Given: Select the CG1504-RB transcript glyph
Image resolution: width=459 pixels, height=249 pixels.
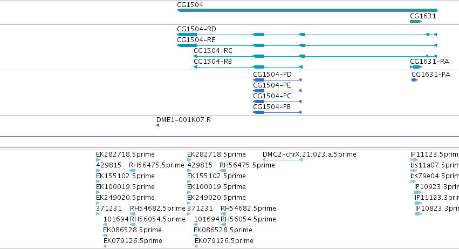Looking at the screenshot, I should tap(248, 67).
